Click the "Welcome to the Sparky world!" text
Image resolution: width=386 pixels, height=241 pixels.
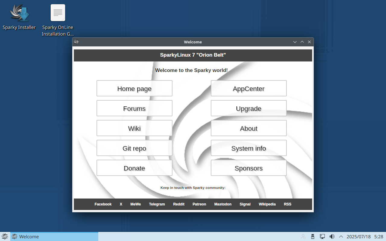click(x=191, y=70)
